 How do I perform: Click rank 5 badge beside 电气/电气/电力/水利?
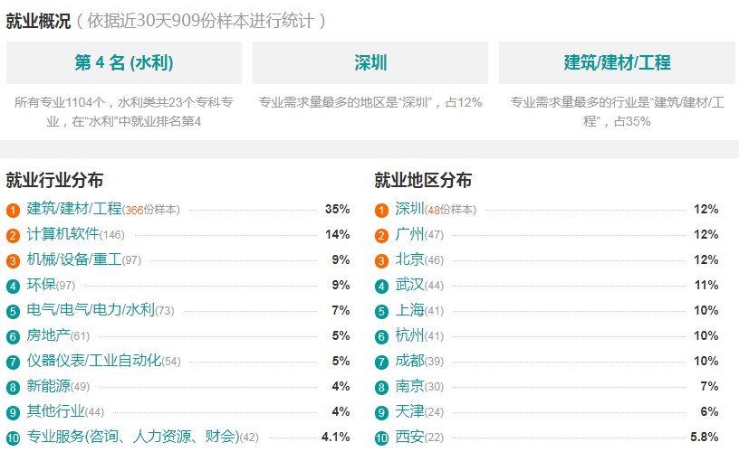coord(14,312)
